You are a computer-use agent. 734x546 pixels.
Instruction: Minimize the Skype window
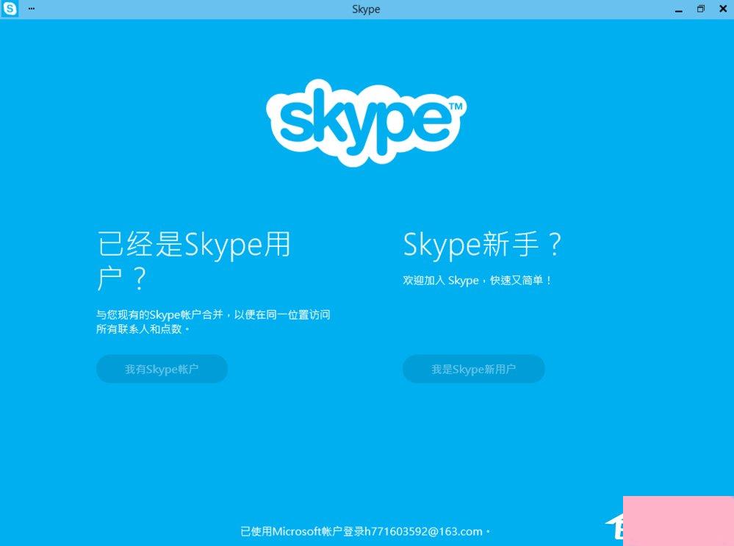679,10
